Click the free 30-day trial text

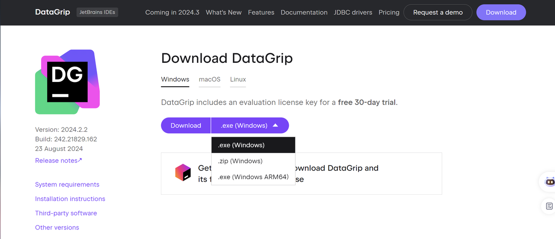367,102
